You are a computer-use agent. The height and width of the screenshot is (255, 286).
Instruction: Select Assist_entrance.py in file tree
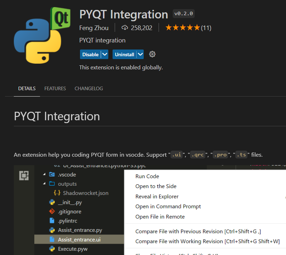pos(79,230)
